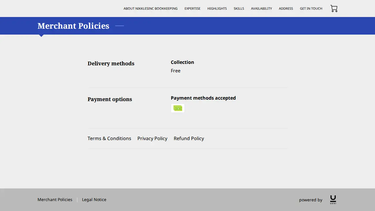Open the shopping cart icon
Screen dimensions: 375x211
[334, 8]
